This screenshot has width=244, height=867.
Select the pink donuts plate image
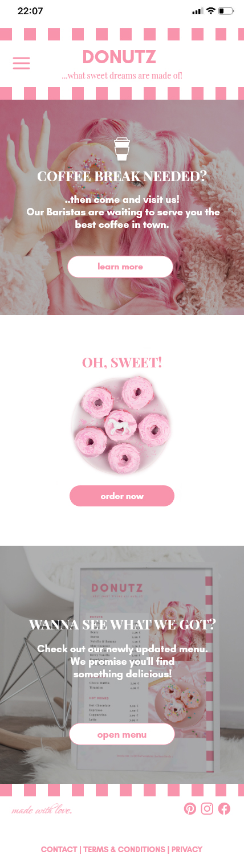(x=121, y=426)
